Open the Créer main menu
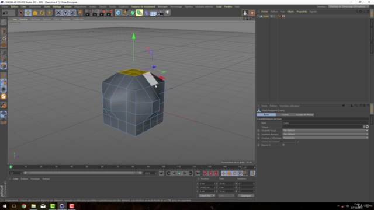This screenshot has height=210, width=374. [x=23, y=6]
